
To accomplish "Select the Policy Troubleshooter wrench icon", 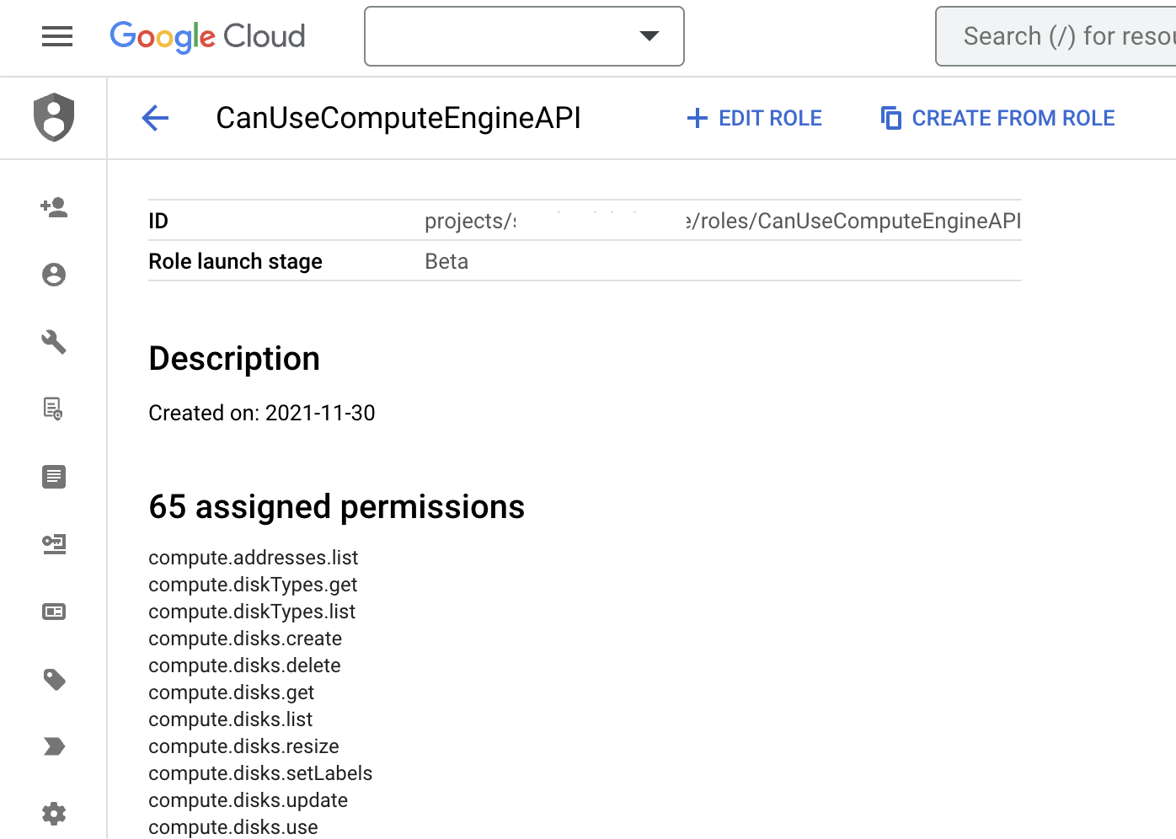I will [x=53, y=342].
